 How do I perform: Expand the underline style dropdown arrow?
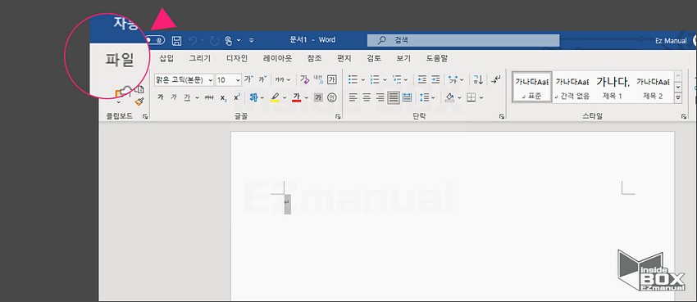tap(197, 97)
